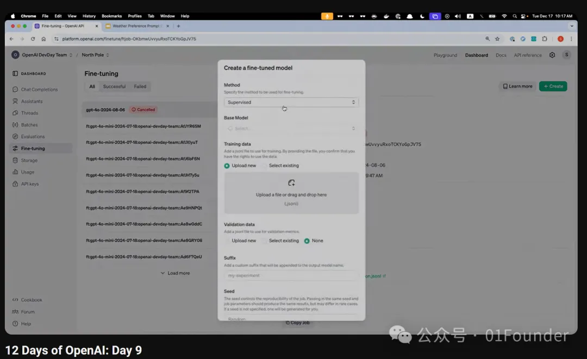Choose Select existing for validation data
This screenshot has width=587, height=359.
point(280,241)
